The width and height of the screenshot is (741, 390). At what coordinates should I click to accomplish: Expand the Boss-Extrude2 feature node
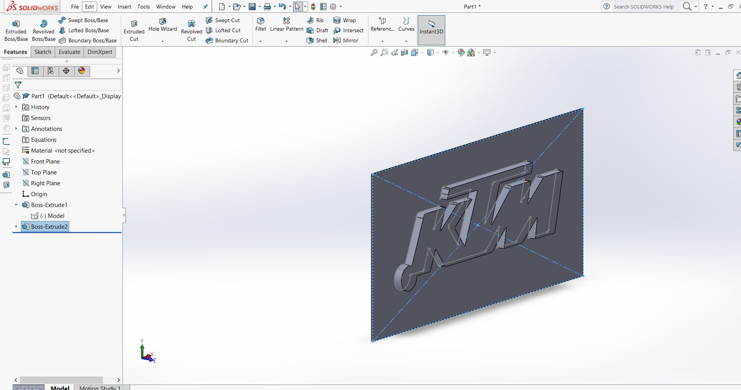pyautogui.click(x=16, y=226)
